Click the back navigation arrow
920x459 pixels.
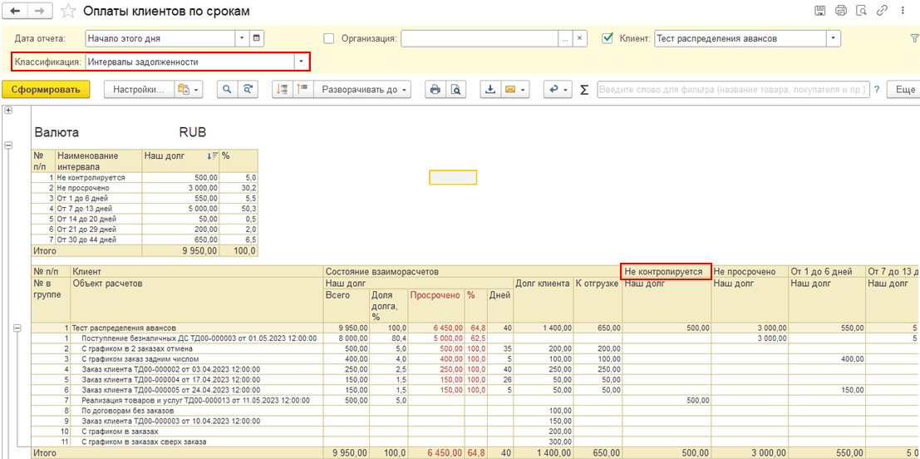click(17, 12)
